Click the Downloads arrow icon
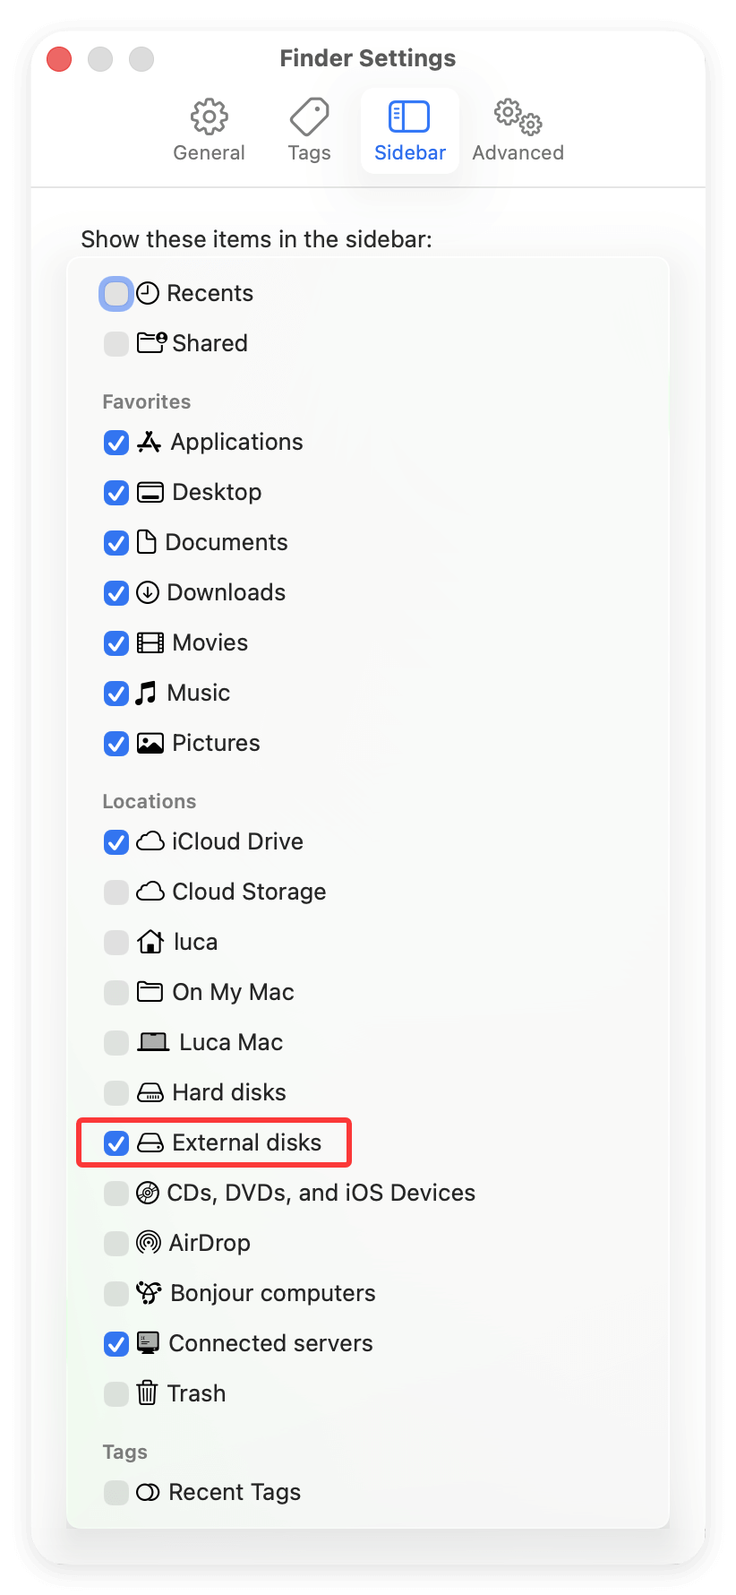 [x=150, y=592]
